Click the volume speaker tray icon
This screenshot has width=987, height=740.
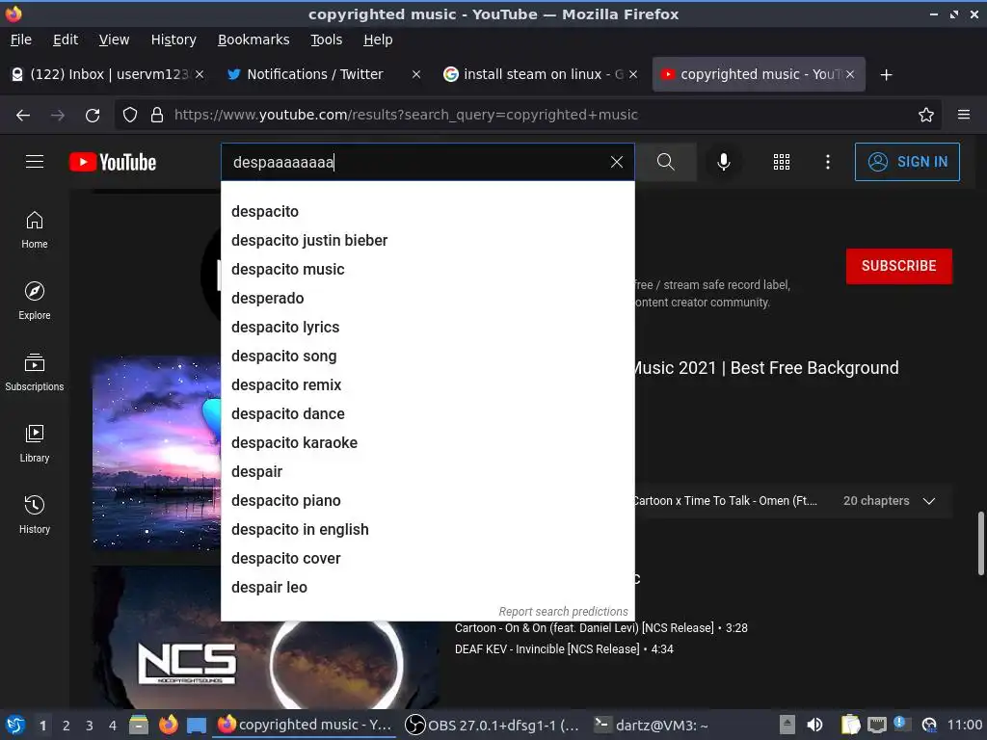point(815,725)
